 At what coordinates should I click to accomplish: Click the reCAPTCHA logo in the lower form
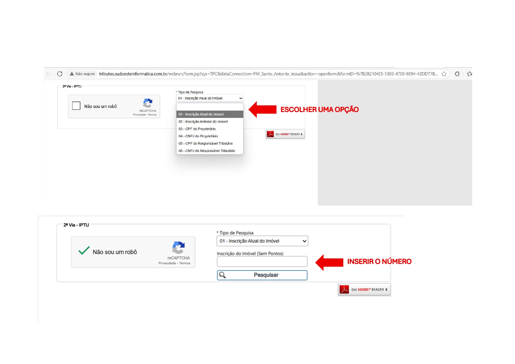pyautogui.click(x=178, y=248)
